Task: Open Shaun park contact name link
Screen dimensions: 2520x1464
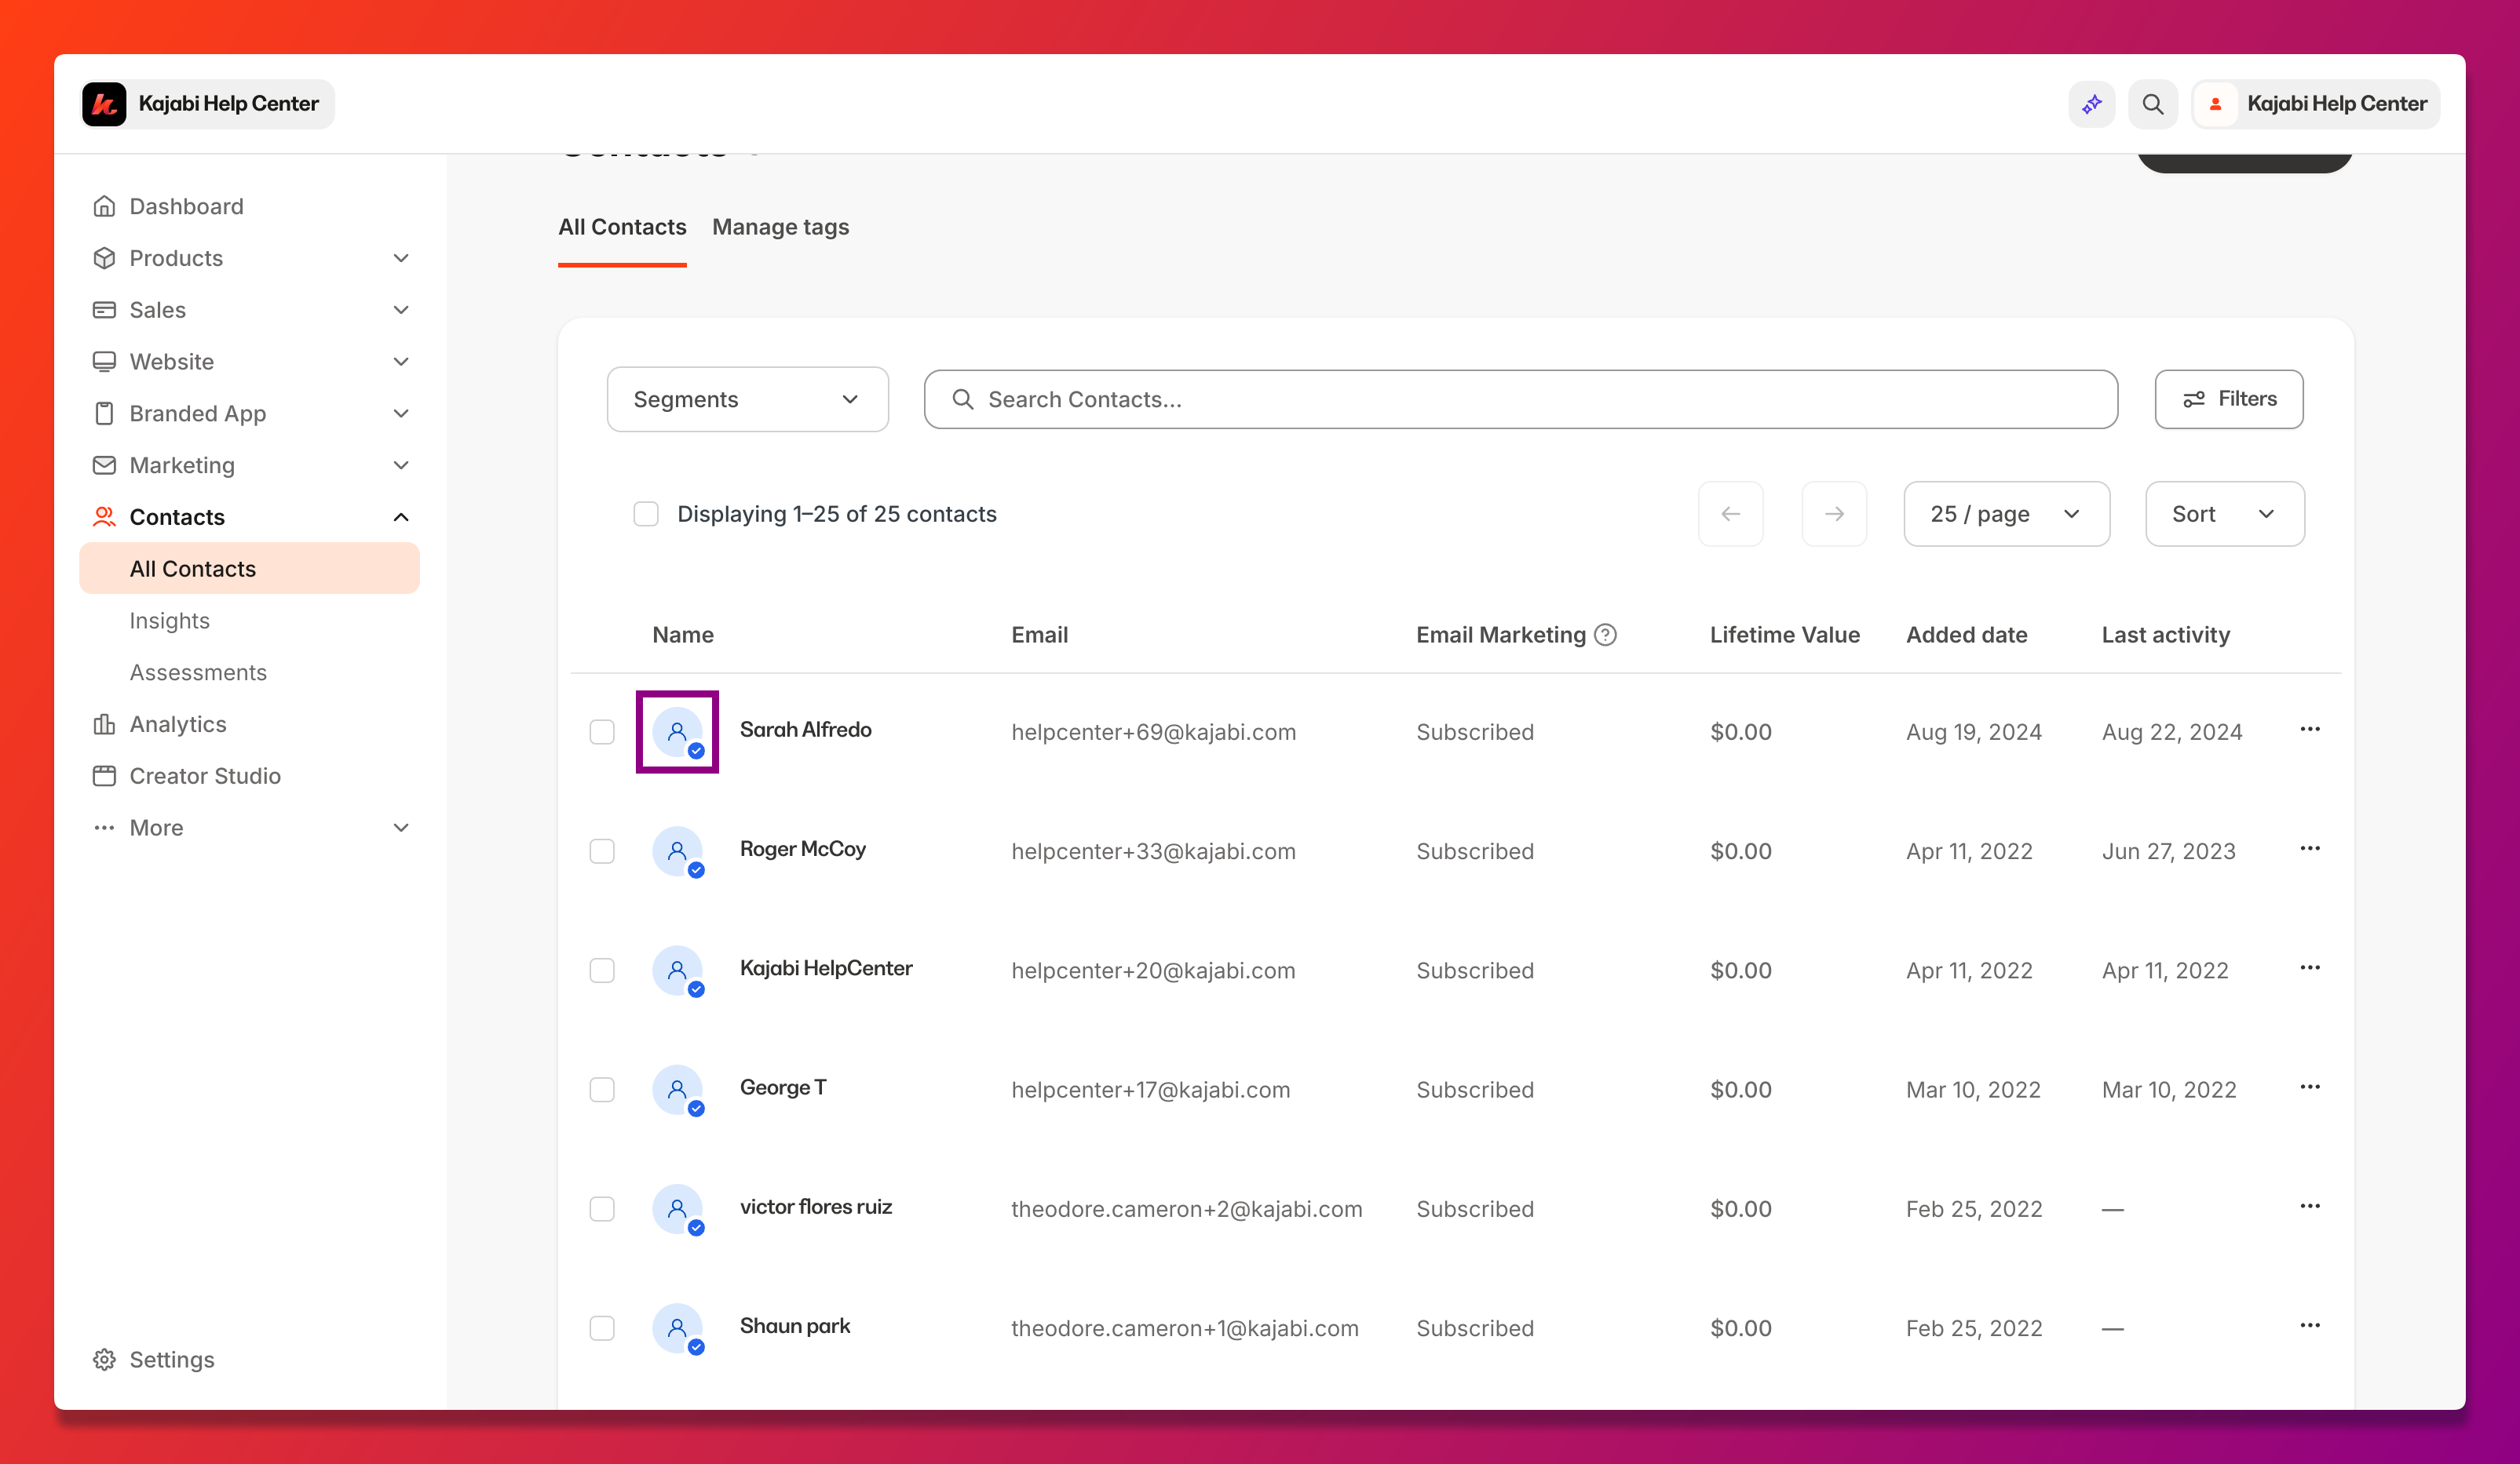Action: point(794,1327)
